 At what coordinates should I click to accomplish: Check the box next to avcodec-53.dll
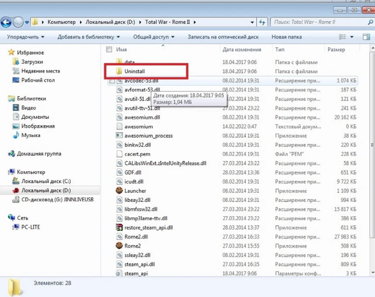(112, 81)
